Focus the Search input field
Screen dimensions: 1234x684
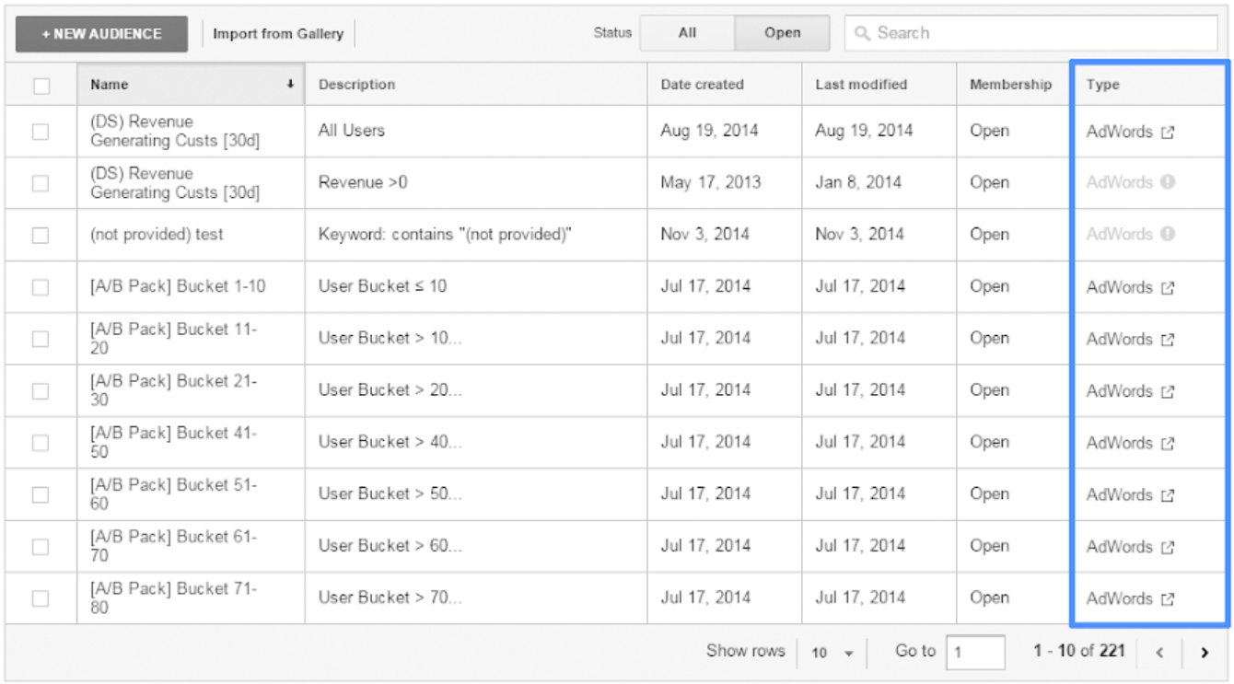point(1031,33)
